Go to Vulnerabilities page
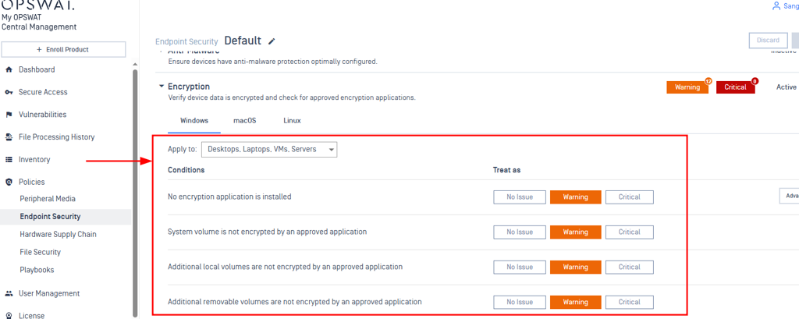Image resolution: width=799 pixels, height=319 pixels. point(42,115)
